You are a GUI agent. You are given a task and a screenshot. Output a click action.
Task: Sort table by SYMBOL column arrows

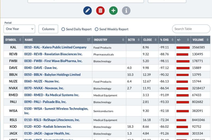[20, 40]
